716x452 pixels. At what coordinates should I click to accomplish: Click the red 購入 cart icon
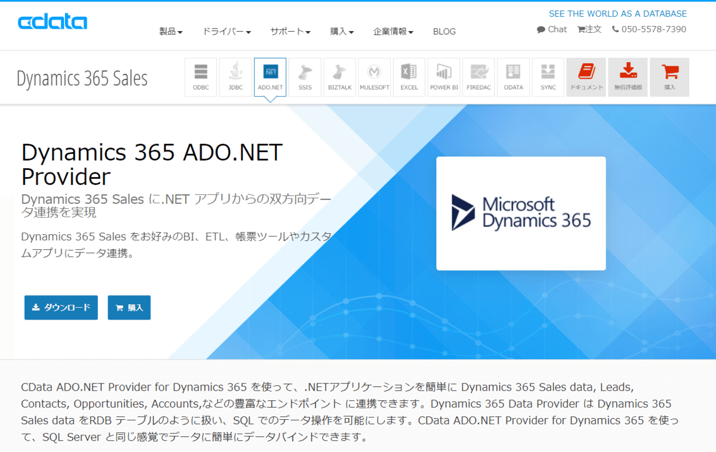point(669,77)
